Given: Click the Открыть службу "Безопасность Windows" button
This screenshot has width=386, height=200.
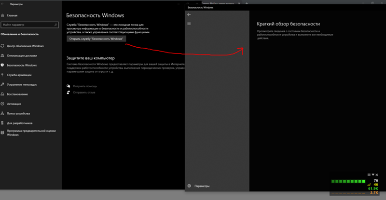Looking at the screenshot, I should click(96, 39).
